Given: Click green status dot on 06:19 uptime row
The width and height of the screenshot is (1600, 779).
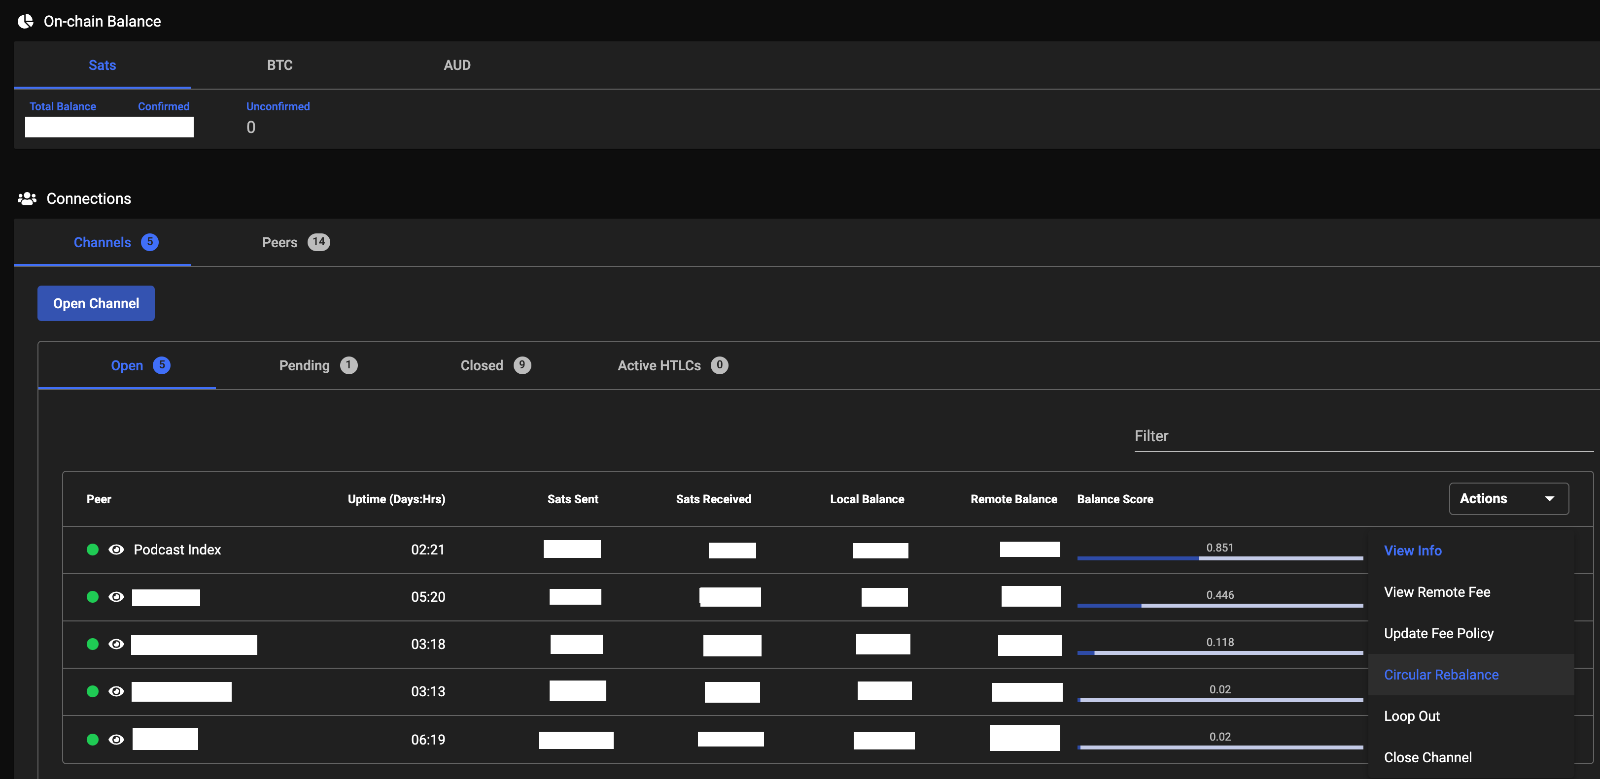Looking at the screenshot, I should [93, 739].
